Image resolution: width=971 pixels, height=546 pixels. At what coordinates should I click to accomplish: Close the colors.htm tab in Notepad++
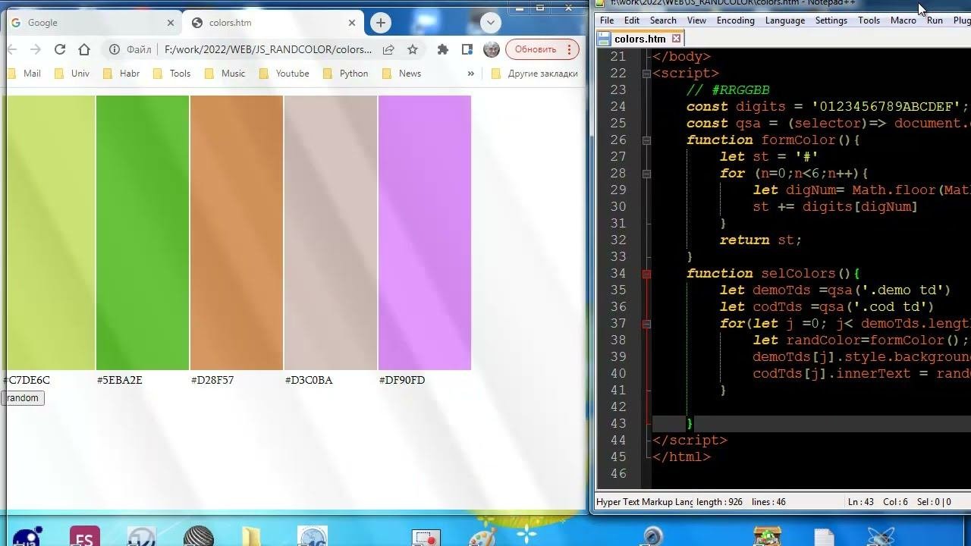click(676, 39)
